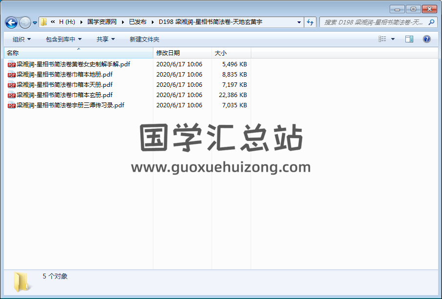Select file 梁湘润-星相书简法卷黄卷女史制解手解.pdf

[x=73, y=64]
